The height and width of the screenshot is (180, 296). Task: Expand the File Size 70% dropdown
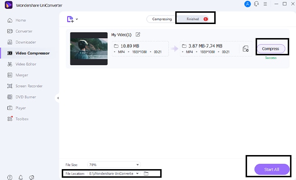point(114,165)
